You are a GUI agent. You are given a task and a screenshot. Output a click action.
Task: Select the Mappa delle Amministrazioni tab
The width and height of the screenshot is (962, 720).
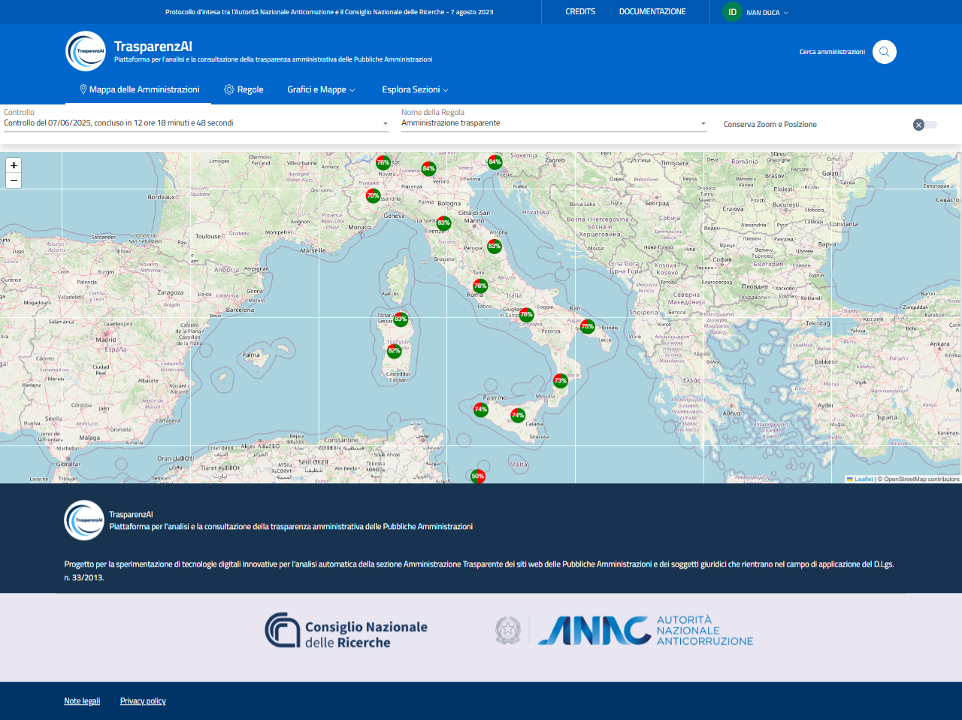139,89
